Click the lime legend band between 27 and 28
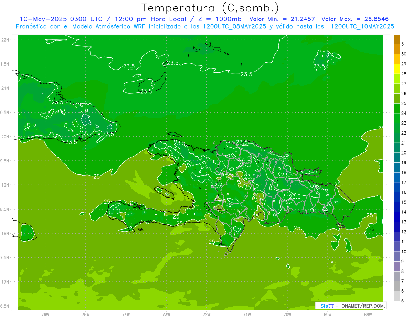The height and width of the screenshot is (319, 413). 397,79
